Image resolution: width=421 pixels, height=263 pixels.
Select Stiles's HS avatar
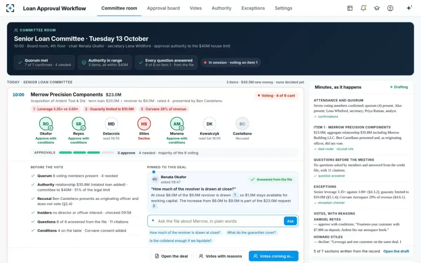(144, 124)
